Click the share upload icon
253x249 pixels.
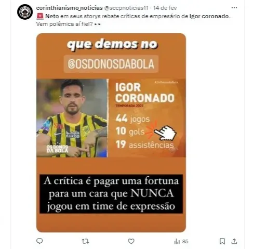234,241
